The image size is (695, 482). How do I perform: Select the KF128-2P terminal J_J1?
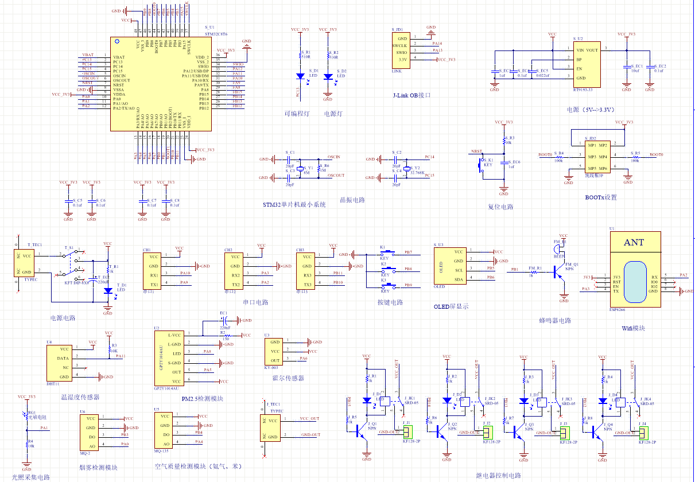click(x=408, y=432)
